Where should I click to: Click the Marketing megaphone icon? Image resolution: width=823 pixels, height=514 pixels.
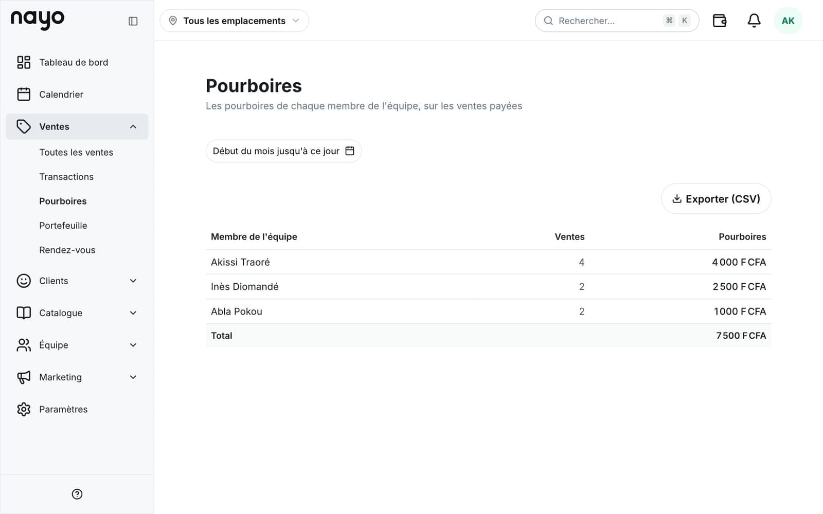24,377
